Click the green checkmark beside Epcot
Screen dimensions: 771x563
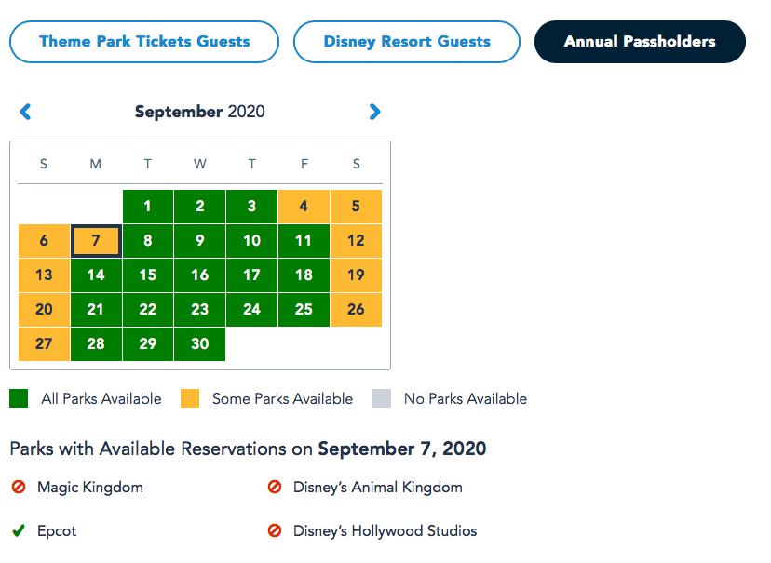pos(19,531)
